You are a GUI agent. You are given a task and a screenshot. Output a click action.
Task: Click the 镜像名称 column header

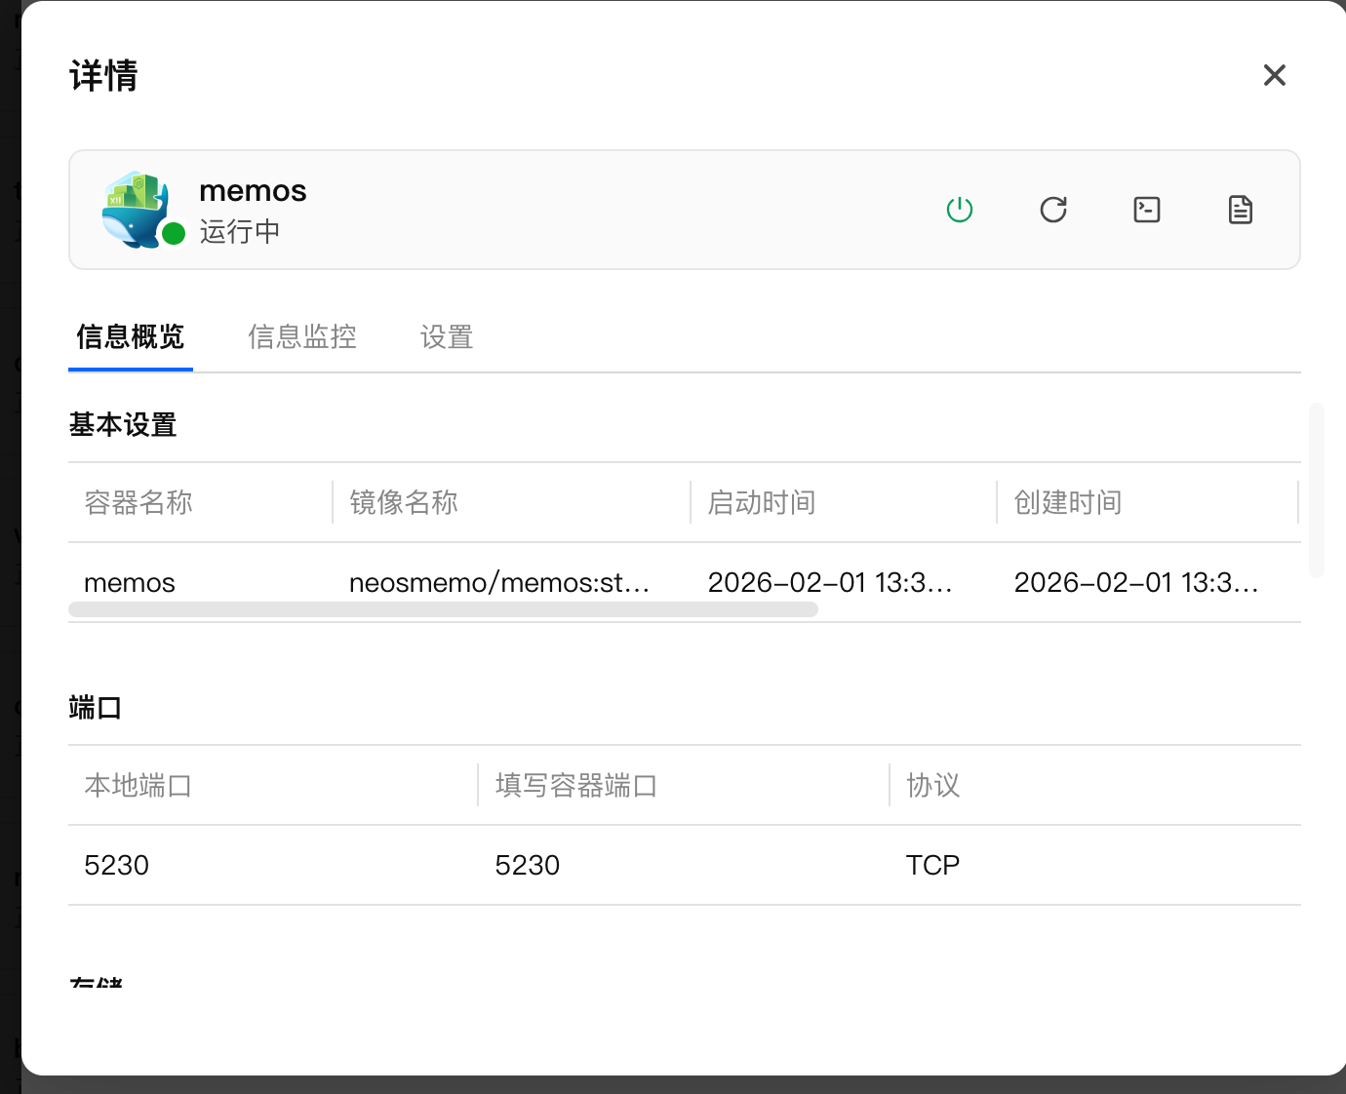[404, 503]
